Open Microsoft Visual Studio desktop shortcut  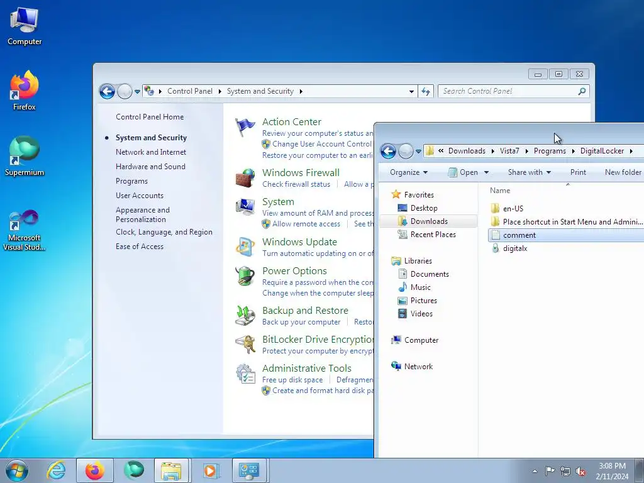click(25, 230)
